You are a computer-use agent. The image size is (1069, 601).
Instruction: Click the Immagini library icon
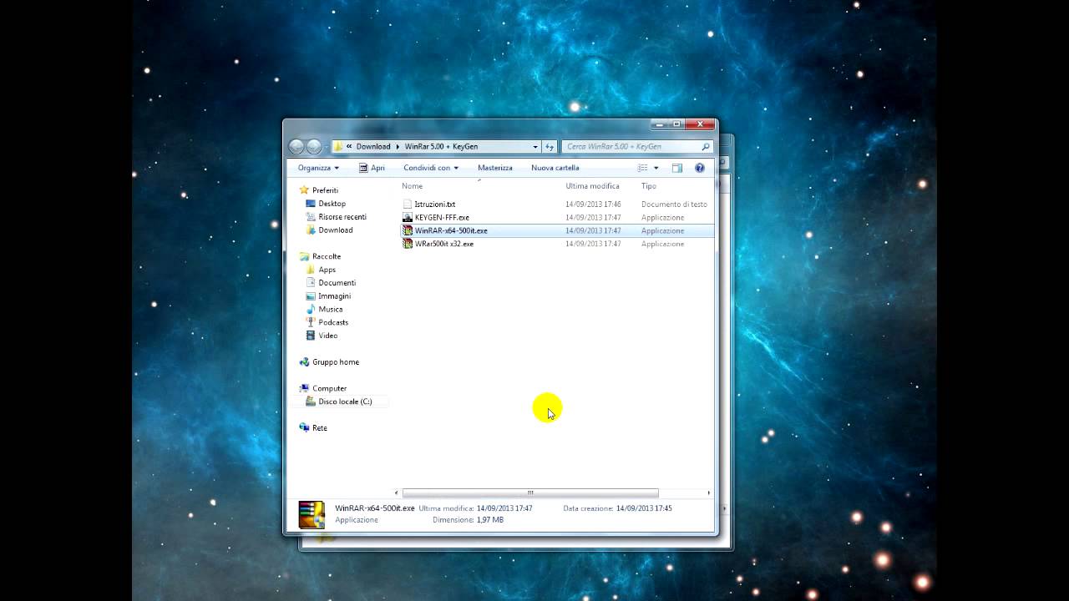[x=311, y=296]
